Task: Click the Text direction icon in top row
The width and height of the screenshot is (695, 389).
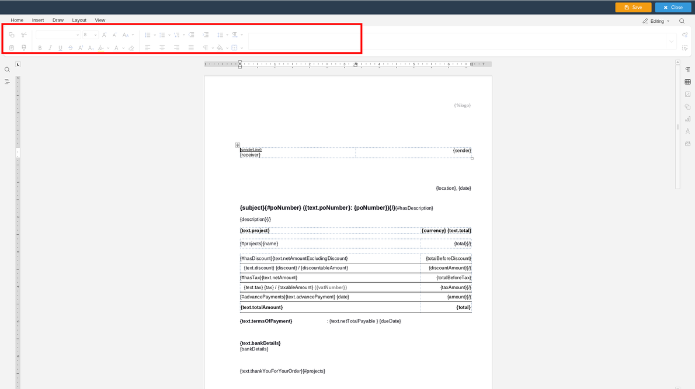Action: tap(235, 34)
